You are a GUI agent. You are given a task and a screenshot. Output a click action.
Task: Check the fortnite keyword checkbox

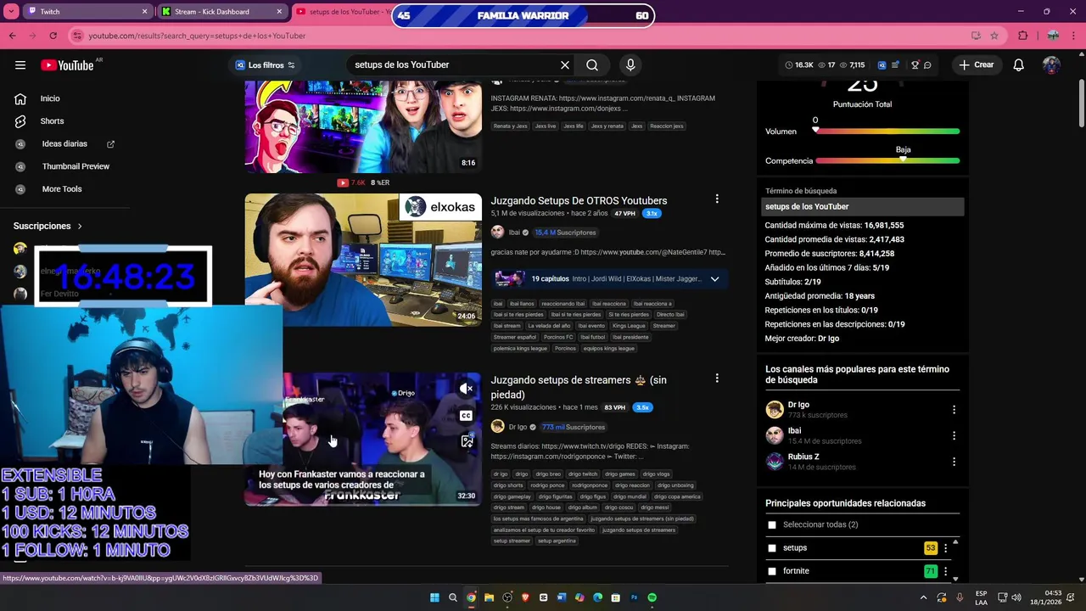tap(772, 571)
